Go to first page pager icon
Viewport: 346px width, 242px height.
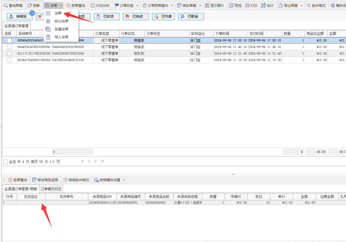click(x=83, y=161)
